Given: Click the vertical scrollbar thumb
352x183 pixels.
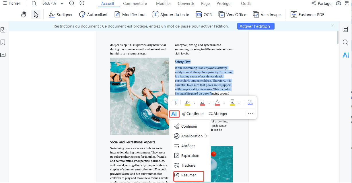Looking at the screenshot, I should (338, 37).
